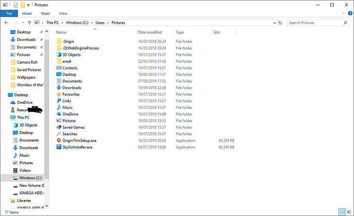Unpin Pictures via its pin icon
This screenshot has width=354, height=216.
point(42,55)
